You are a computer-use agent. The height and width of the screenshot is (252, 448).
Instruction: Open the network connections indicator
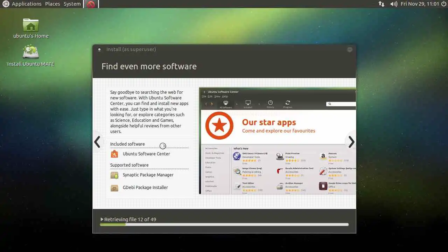(381, 4)
